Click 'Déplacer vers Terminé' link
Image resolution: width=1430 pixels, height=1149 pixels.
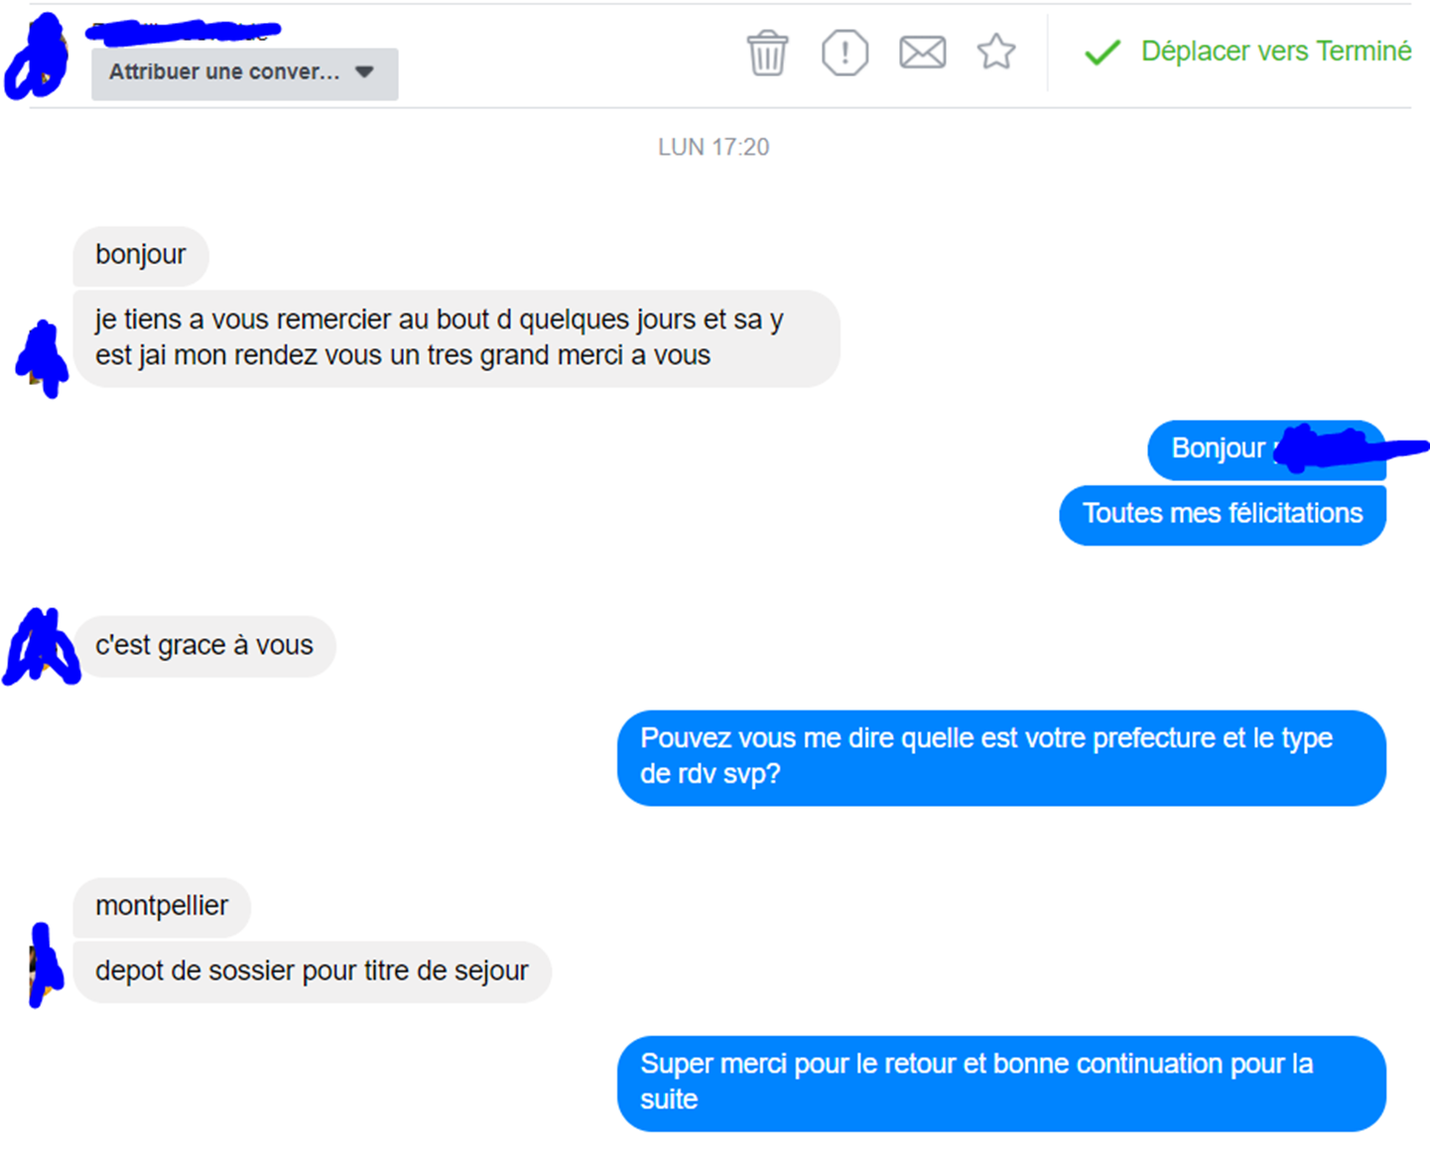pos(1275,52)
